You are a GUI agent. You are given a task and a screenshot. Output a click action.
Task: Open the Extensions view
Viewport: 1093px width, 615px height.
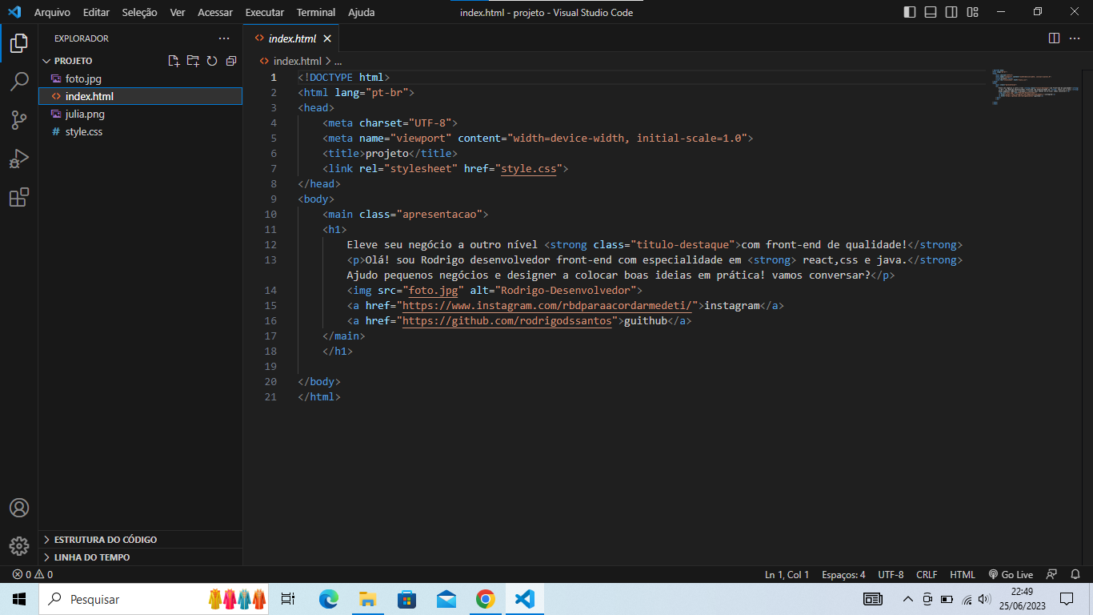click(19, 197)
